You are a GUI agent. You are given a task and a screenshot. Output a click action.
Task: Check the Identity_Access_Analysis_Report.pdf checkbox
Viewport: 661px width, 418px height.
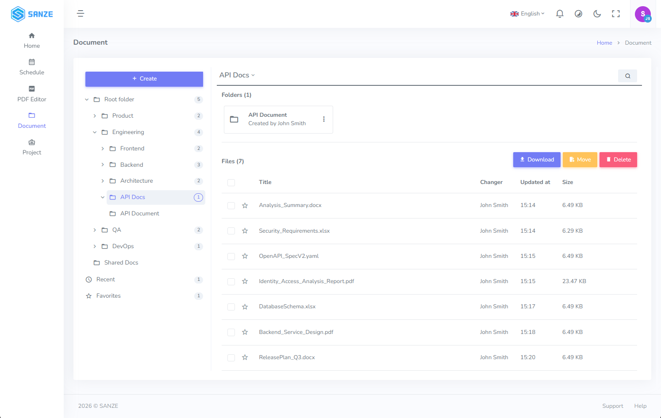231,281
